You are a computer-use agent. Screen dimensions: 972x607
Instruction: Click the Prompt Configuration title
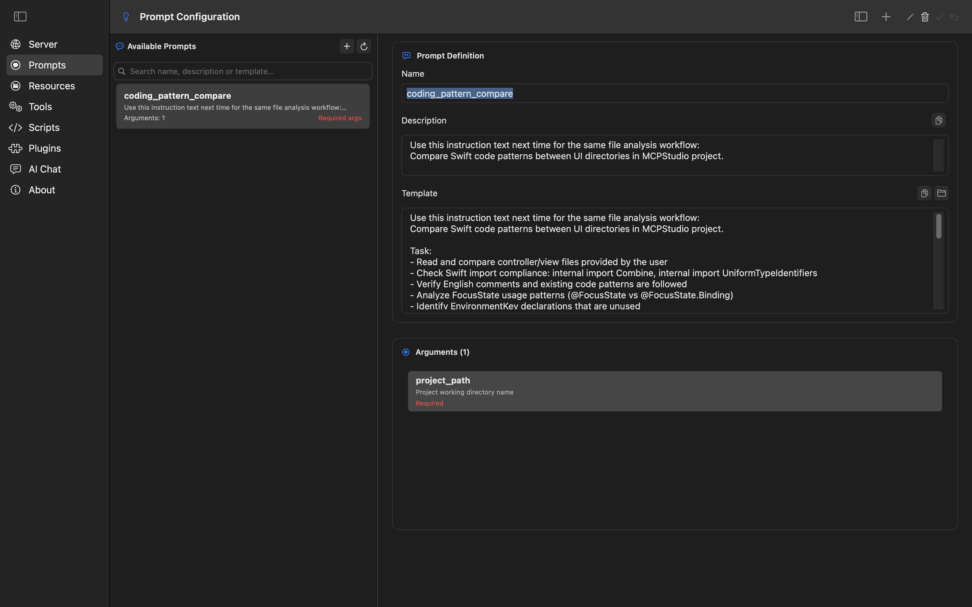coord(189,17)
